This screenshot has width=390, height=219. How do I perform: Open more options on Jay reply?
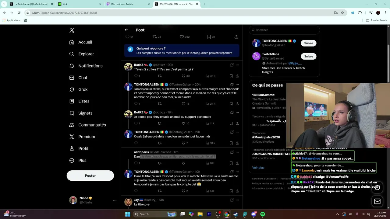click(x=237, y=200)
